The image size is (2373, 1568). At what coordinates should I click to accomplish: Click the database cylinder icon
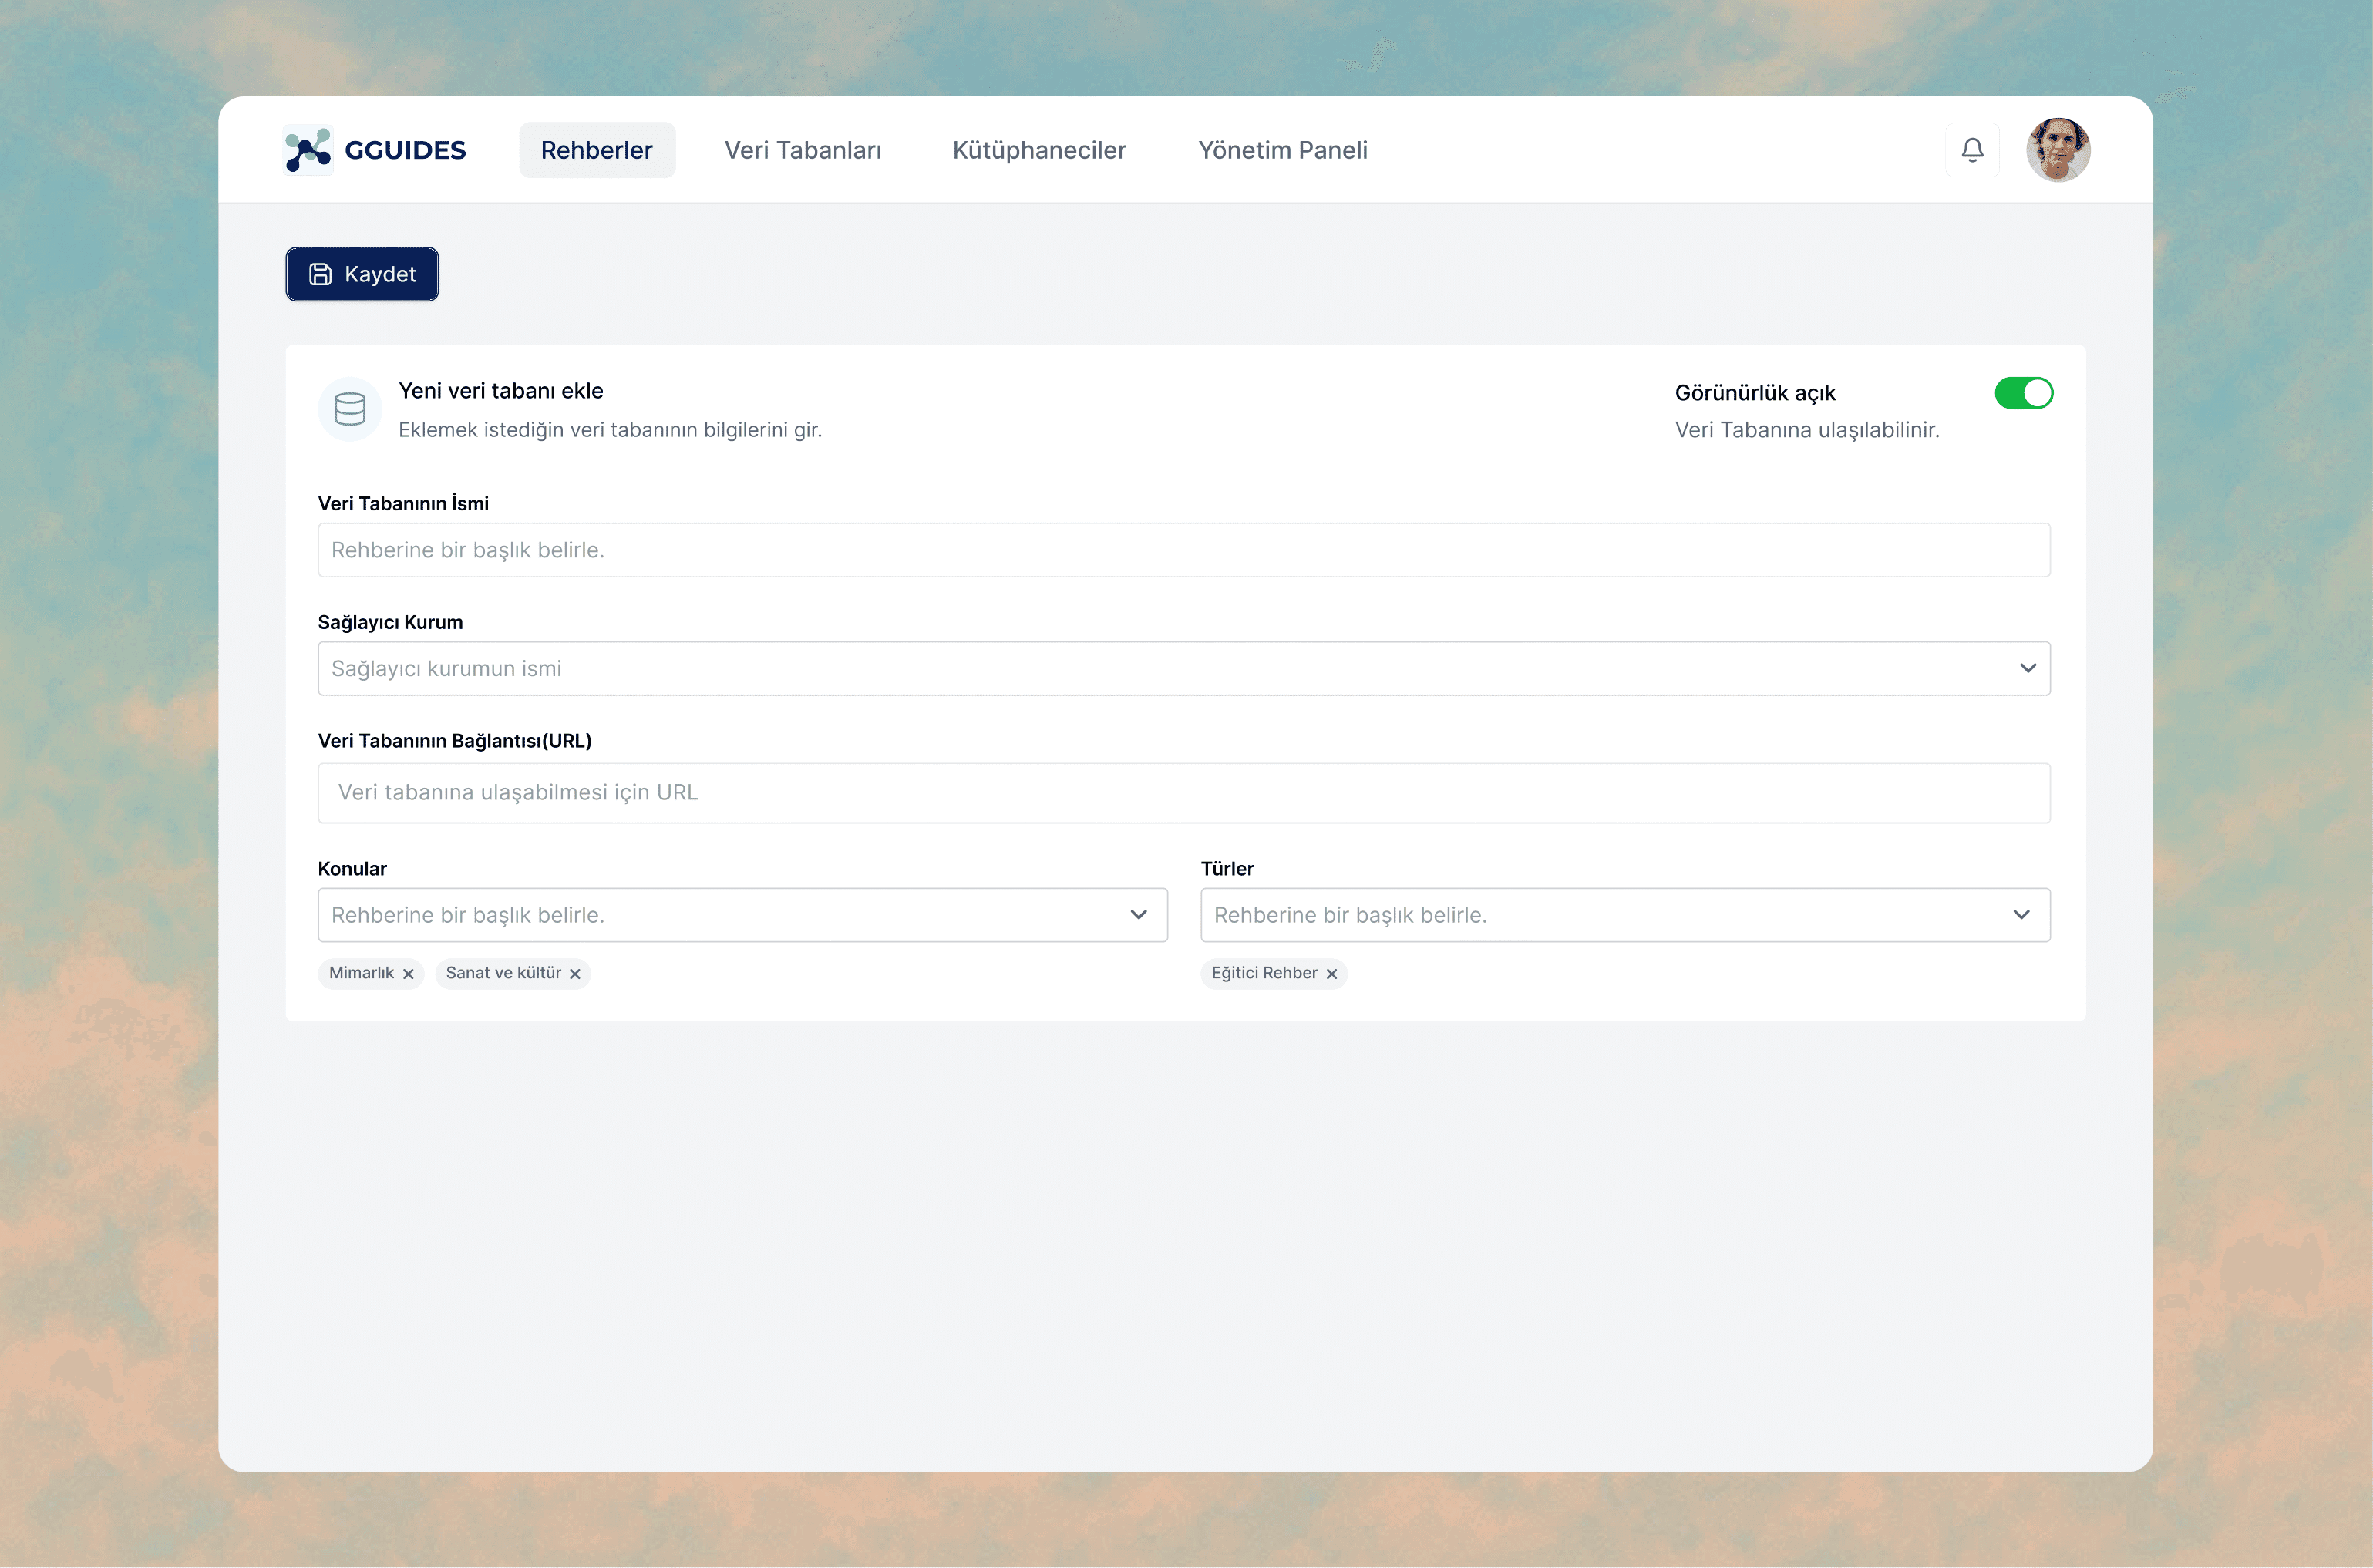349,409
